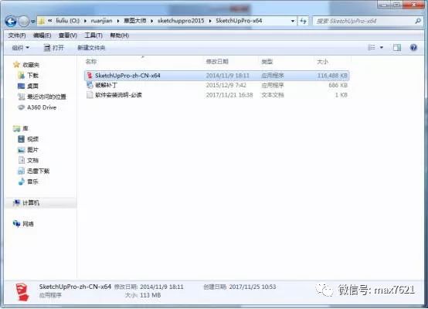Open A360 Drive in navigation pane
428x309 pixels.
tap(42, 107)
